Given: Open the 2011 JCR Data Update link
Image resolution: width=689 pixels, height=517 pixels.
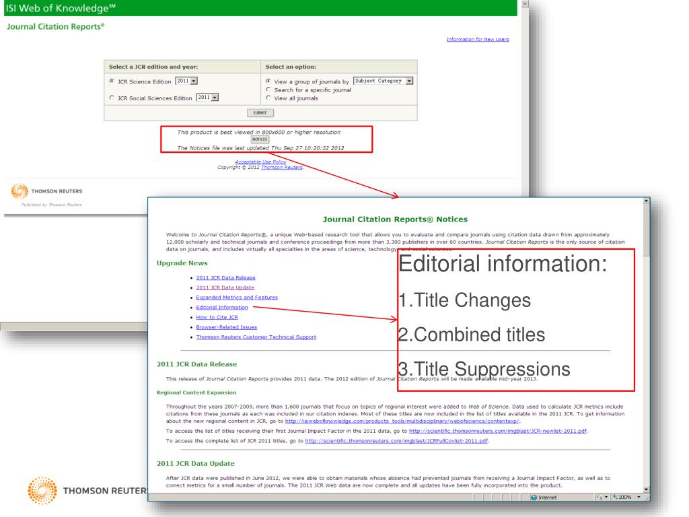Looking at the screenshot, I should click(225, 287).
